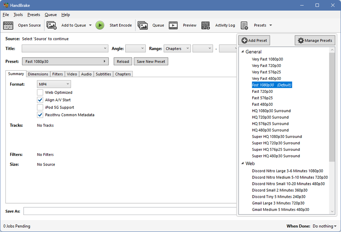
Task: Select the Very Fast 720p30 preset
Action: 266,66
